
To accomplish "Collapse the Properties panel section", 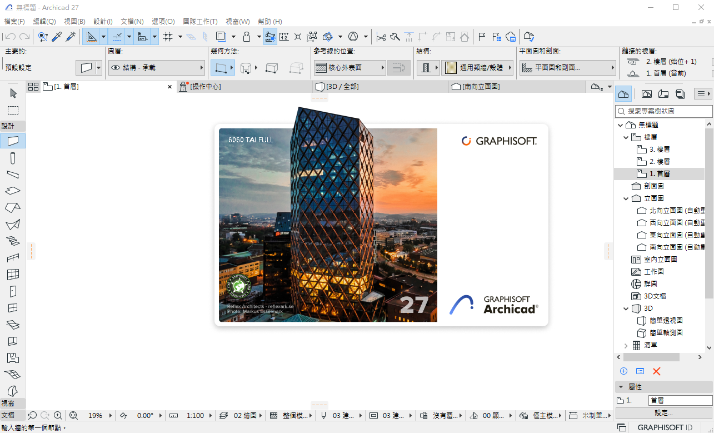I will pyautogui.click(x=621, y=386).
